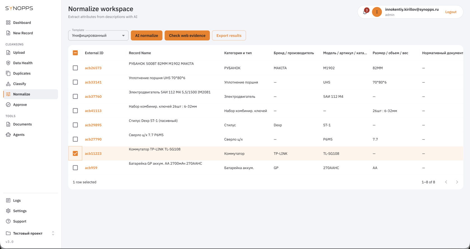The width and height of the screenshot is (470, 249).
Task: Click the New Record file icon
Action: point(8,33)
